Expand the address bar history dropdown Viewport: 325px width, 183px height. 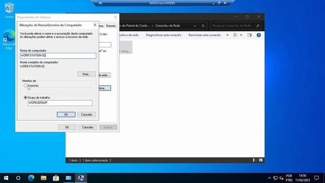pyautogui.click(x=194, y=26)
